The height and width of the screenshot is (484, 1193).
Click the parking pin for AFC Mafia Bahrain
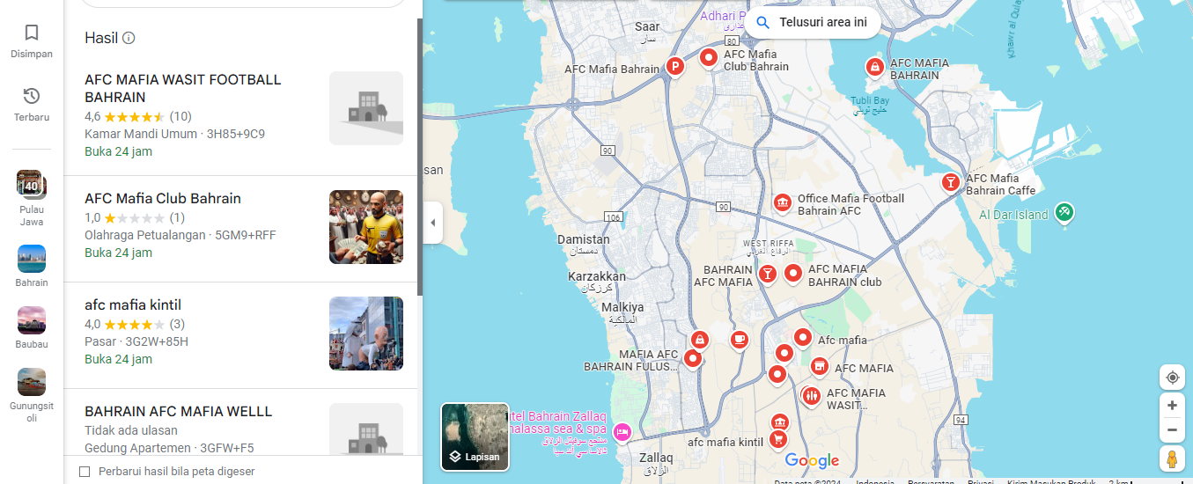coord(674,67)
